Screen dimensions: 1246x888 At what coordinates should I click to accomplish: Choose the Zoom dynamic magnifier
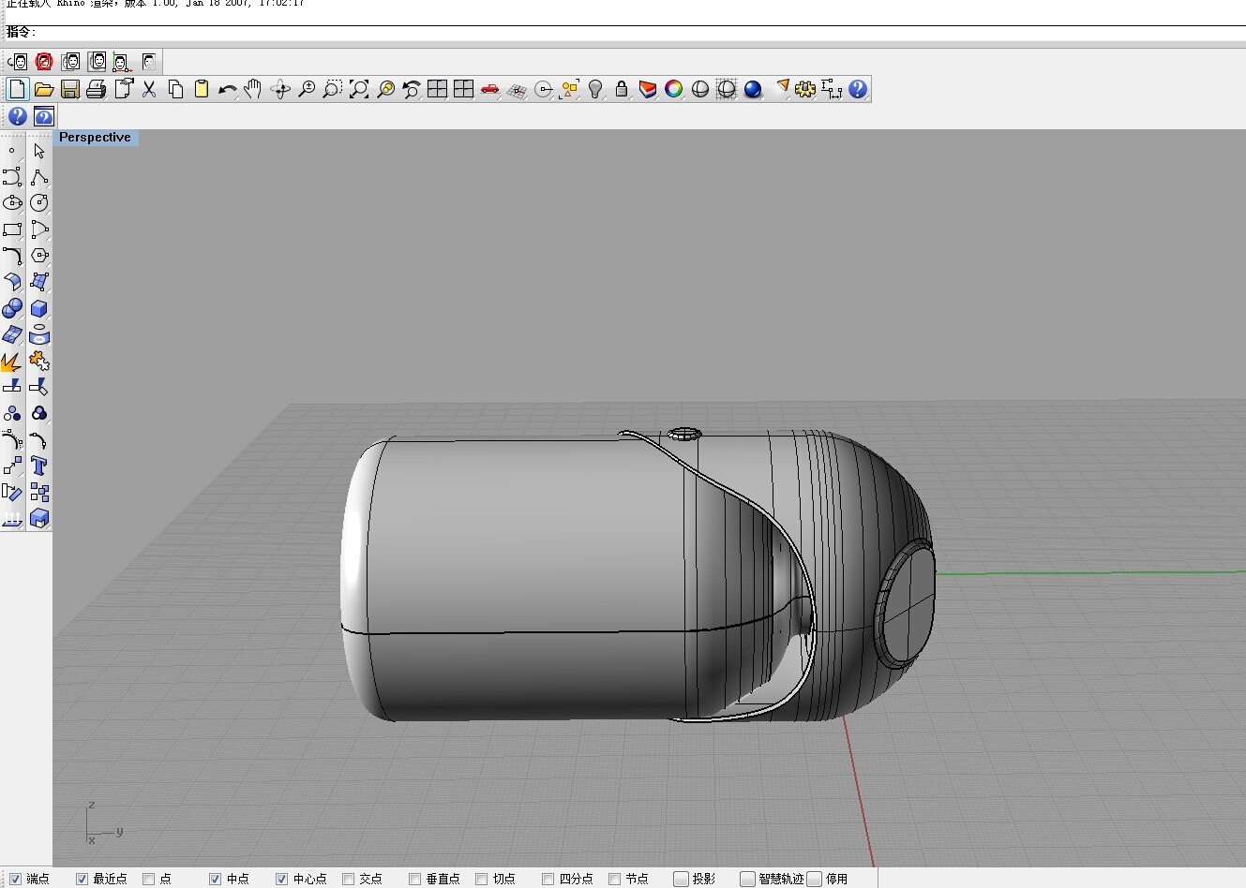pyautogui.click(x=307, y=89)
